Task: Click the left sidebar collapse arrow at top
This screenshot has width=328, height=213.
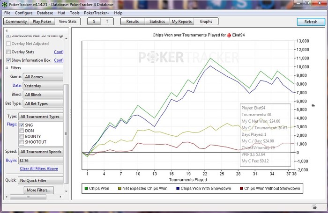Action: point(7,31)
